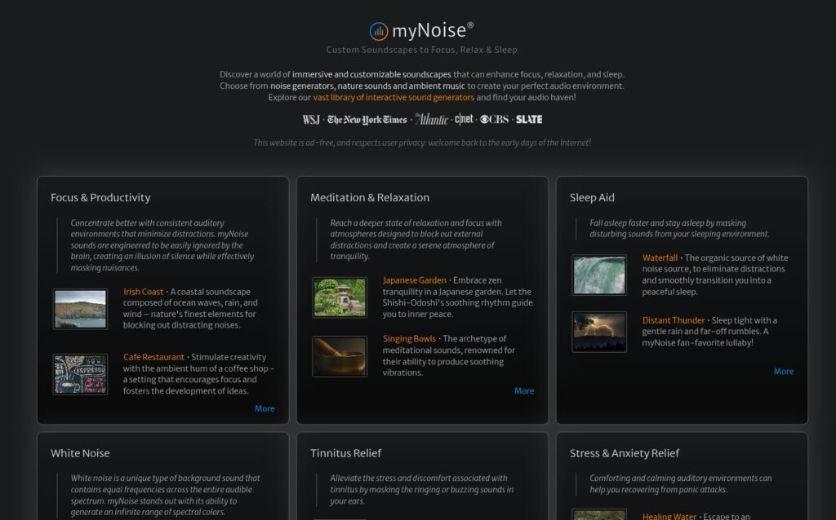This screenshot has height=520, width=836.
Task: Click the White Noise heading
Action: pos(80,453)
